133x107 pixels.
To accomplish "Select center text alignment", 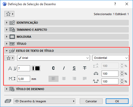I will 64,79.
